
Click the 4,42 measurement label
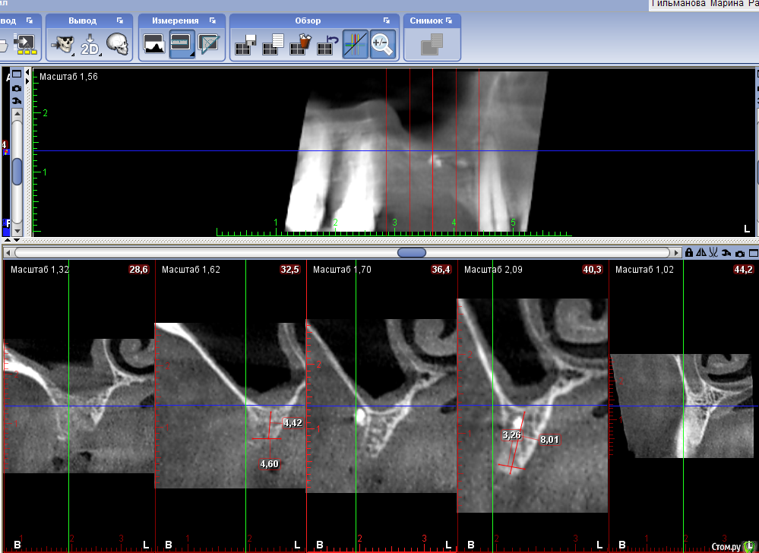point(293,423)
